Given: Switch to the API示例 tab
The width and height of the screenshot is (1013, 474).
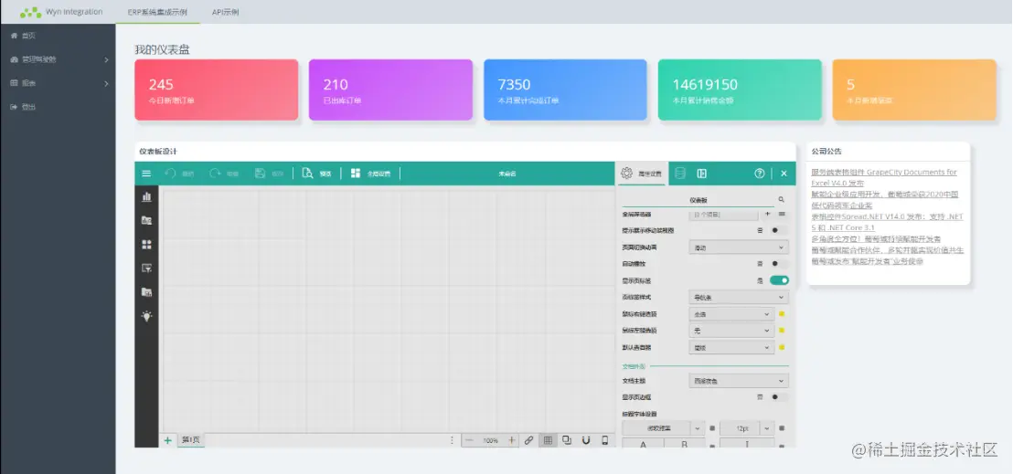Looking at the screenshot, I should [x=226, y=12].
